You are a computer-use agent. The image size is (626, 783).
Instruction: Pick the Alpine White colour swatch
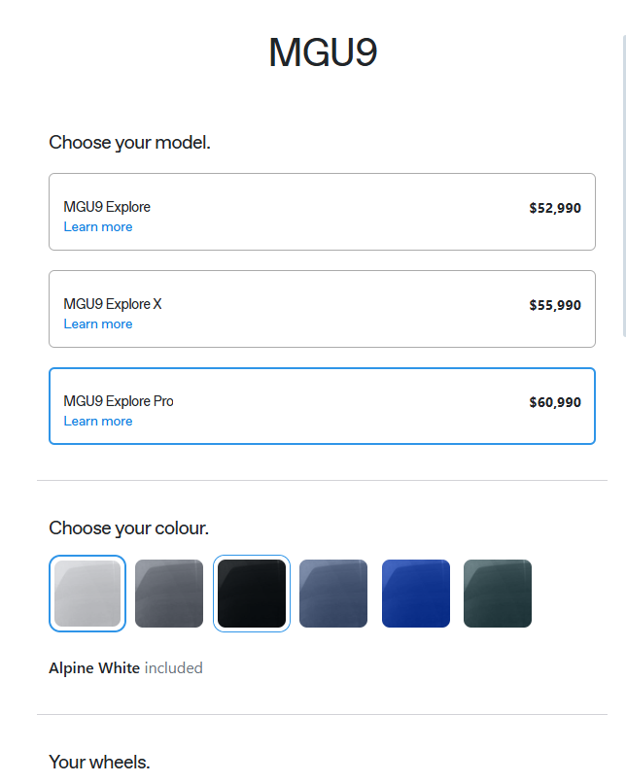[87, 594]
